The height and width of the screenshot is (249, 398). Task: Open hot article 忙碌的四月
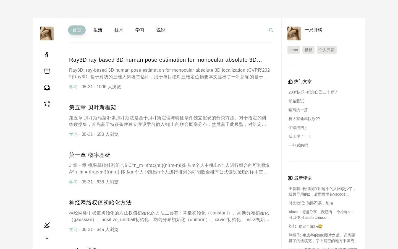click(x=298, y=128)
